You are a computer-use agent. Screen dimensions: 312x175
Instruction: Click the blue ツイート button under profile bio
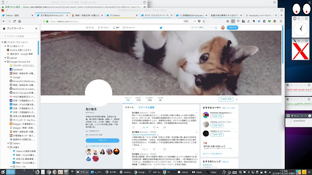point(102,140)
